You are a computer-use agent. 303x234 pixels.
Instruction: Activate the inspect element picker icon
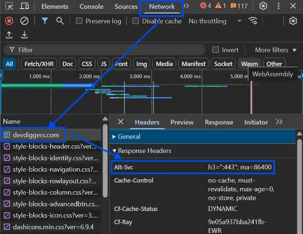pos(9,6)
